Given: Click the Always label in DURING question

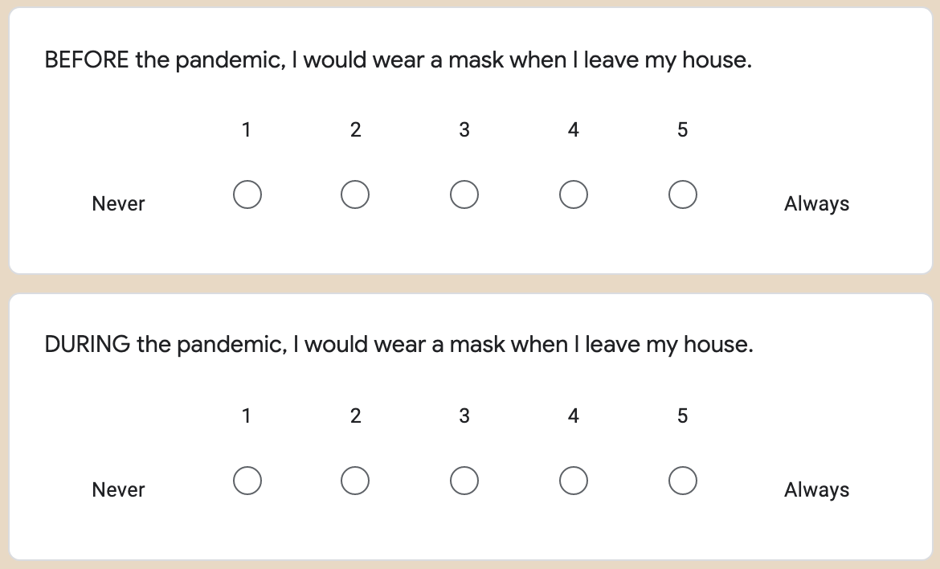Looking at the screenshot, I should point(816,490).
